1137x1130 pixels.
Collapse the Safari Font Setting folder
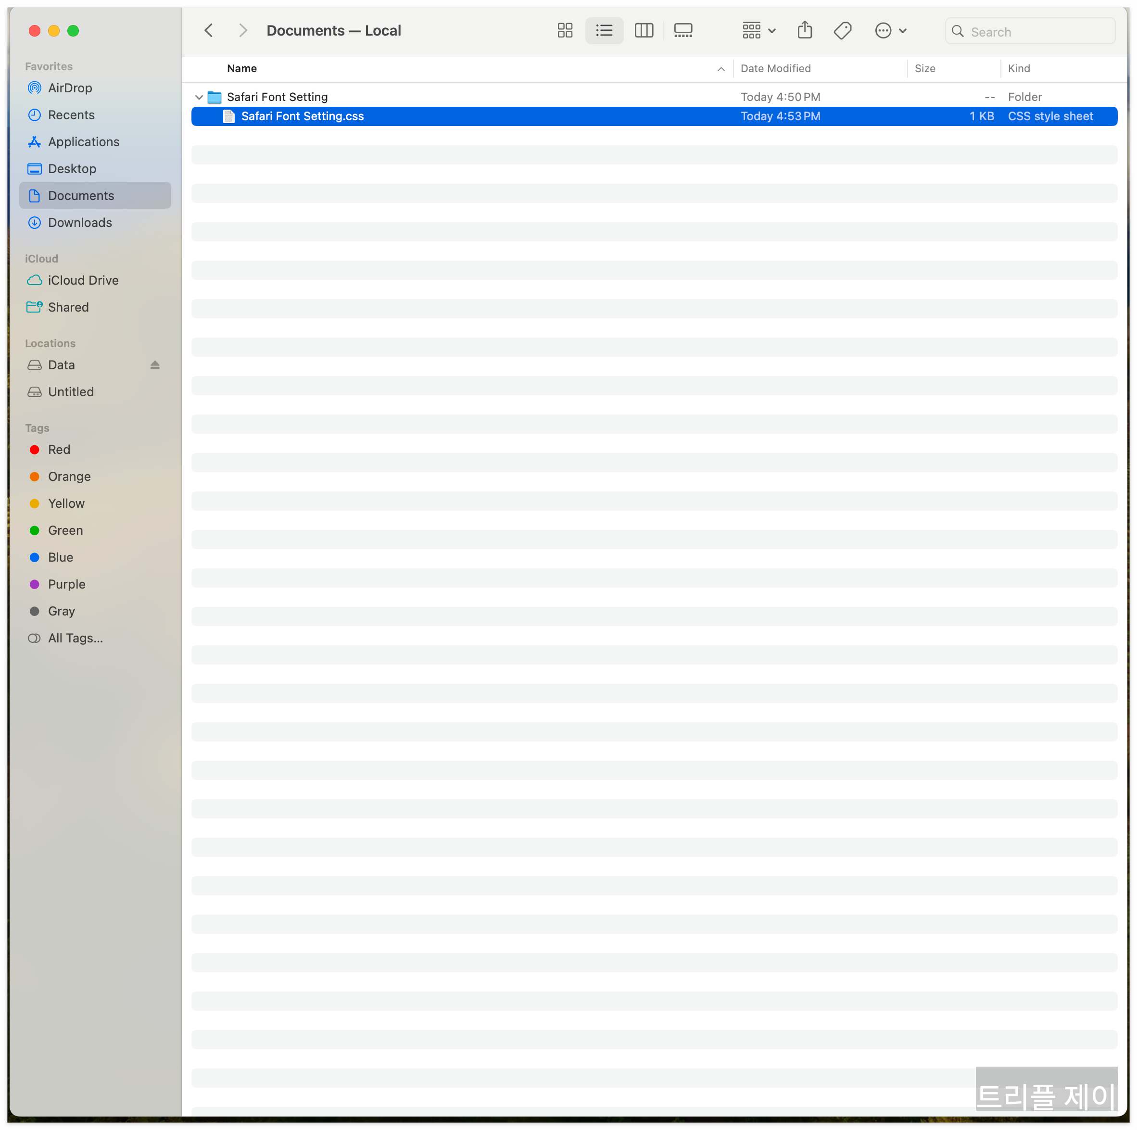(199, 97)
